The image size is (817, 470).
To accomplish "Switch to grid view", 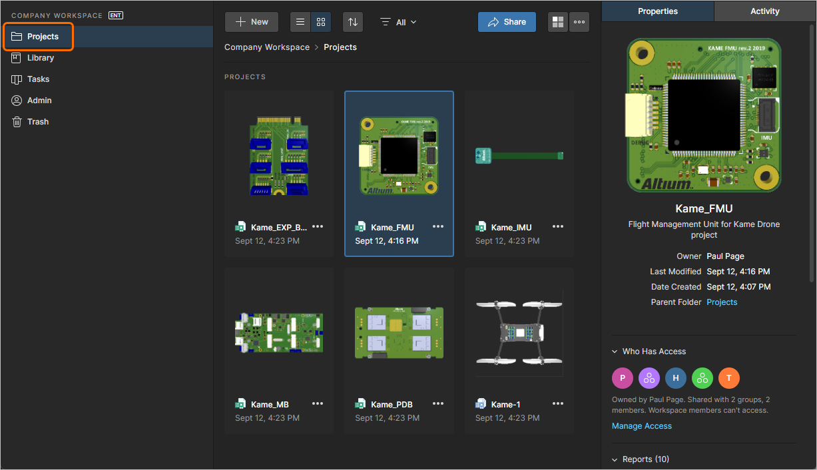I will pyautogui.click(x=320, y=22).
